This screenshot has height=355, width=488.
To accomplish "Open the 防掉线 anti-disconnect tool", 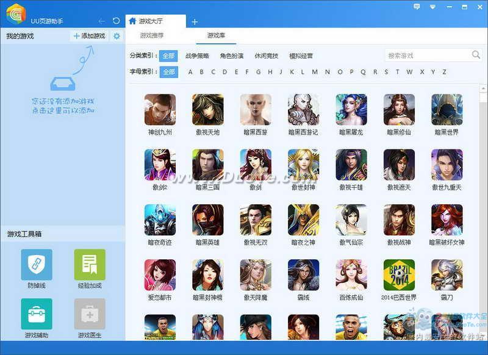I will (37, 265).
